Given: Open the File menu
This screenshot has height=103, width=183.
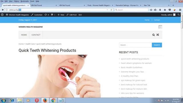Looking at the screenshot, I should tap(2, 1).
